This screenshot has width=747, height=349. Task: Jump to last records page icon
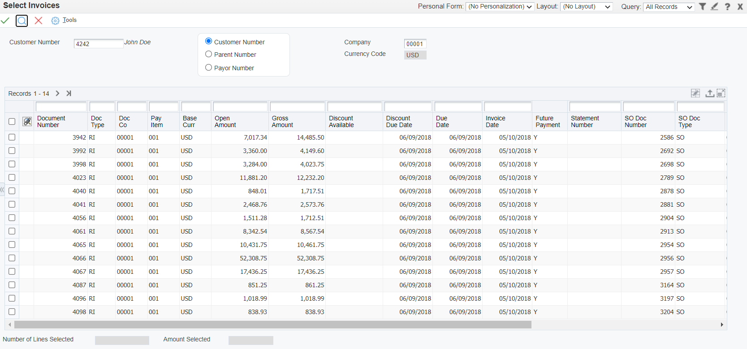[x=69, y=94]
